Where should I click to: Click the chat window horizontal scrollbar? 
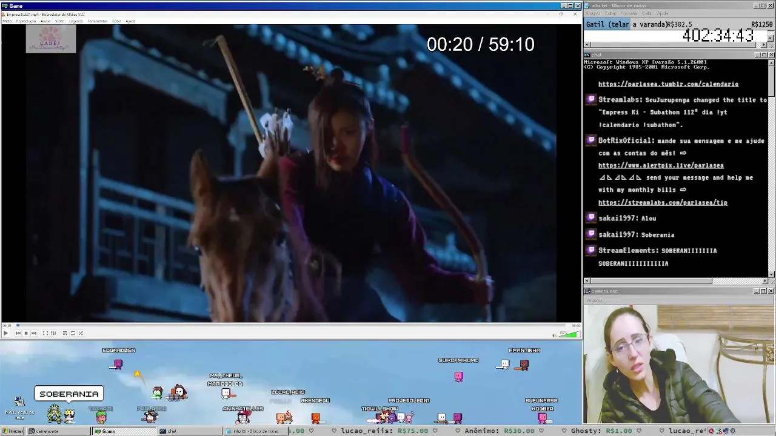(x=675, y=281)
